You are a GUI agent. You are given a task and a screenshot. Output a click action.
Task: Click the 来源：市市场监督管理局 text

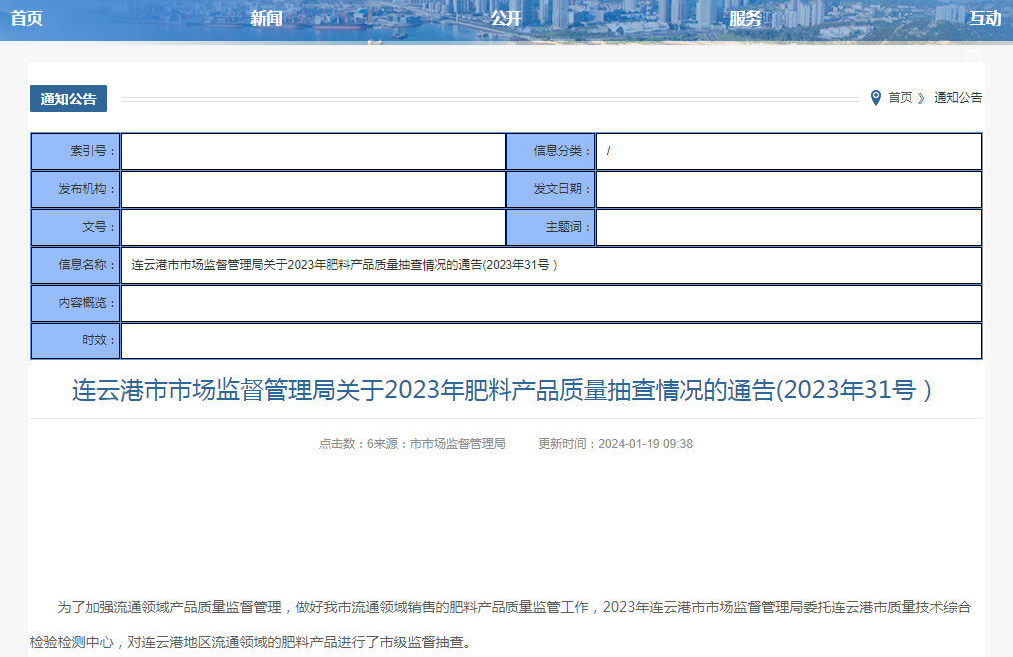click(x=440, y=444)
